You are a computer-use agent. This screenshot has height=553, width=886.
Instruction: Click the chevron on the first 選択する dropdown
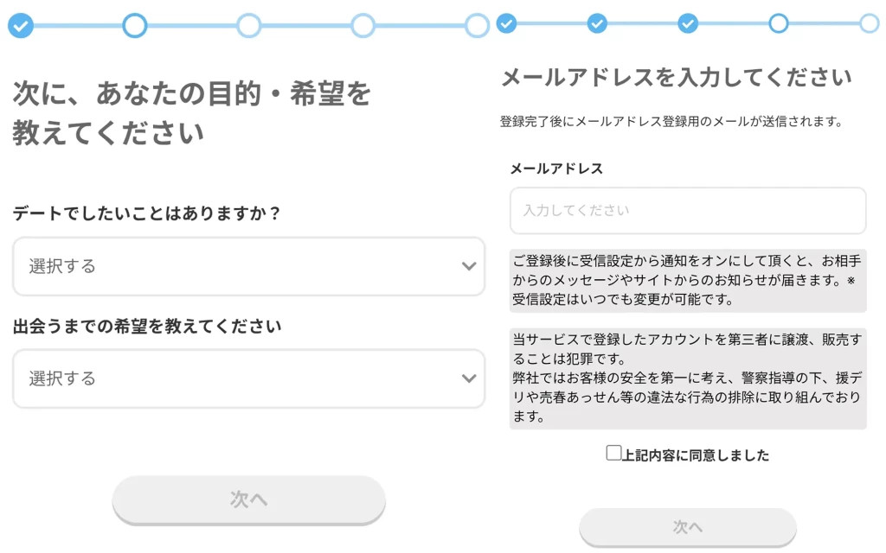tap(469, 266)
